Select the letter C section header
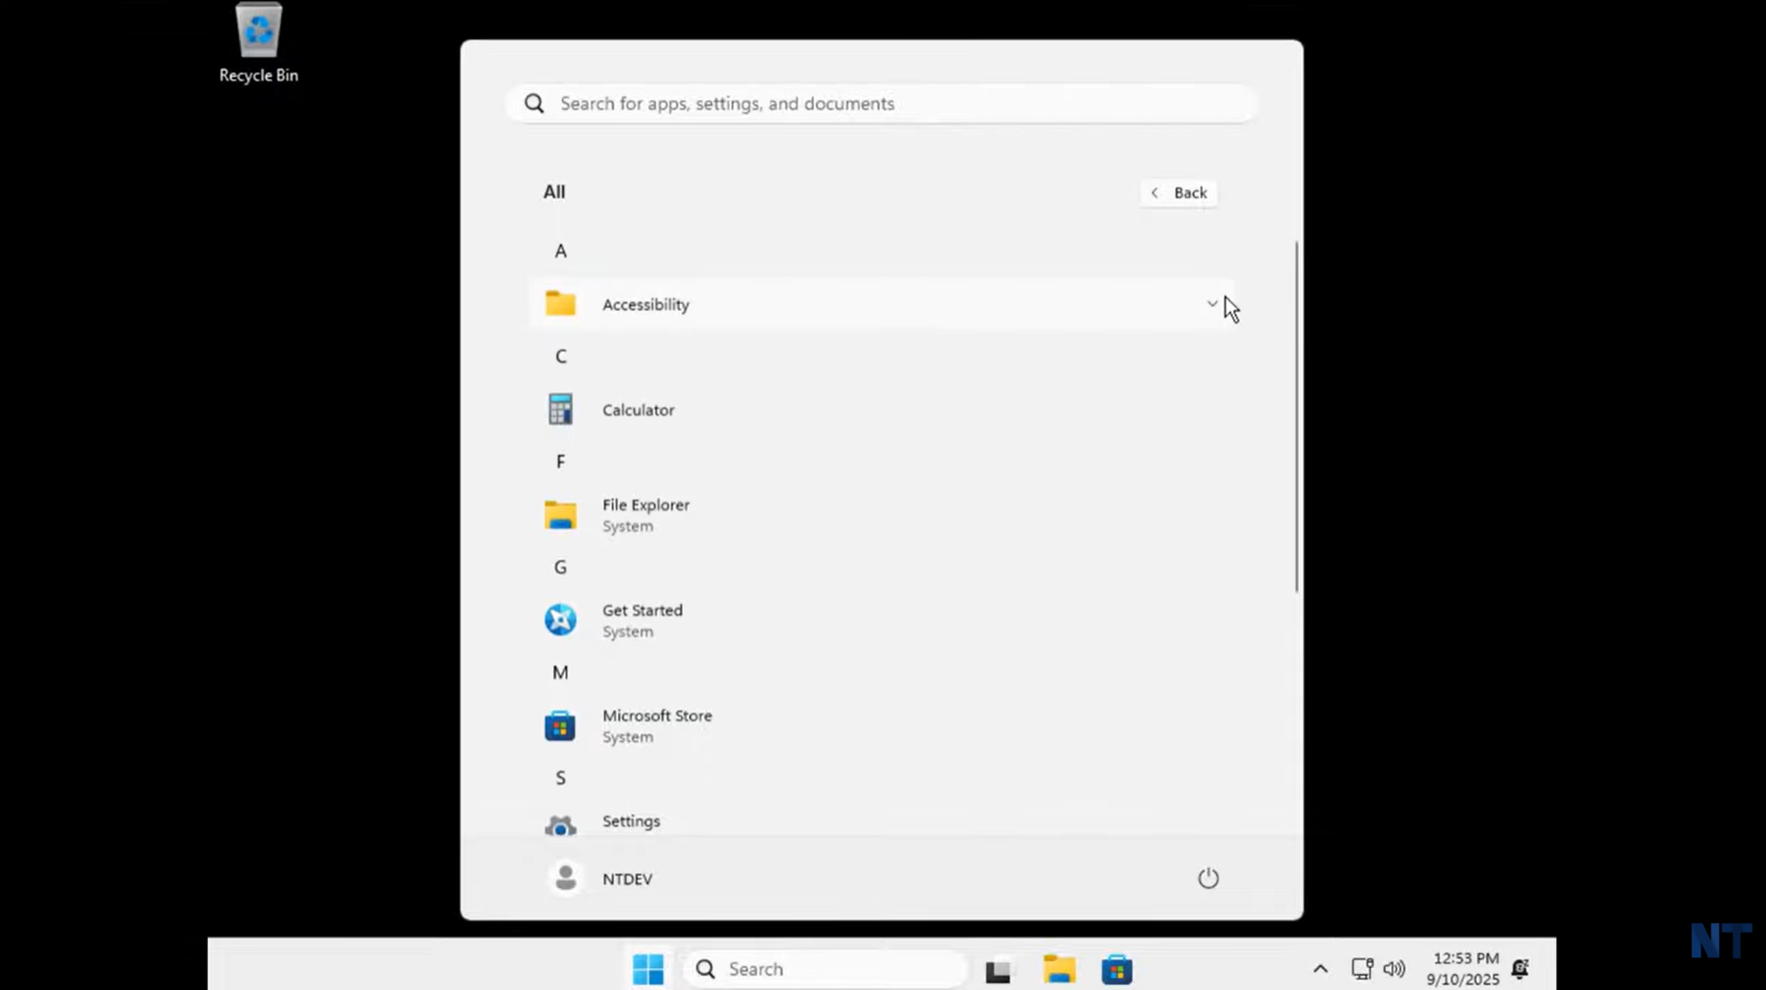This screenshot has width=1766, height=990. pyautogui.click(x=561, y=357)
